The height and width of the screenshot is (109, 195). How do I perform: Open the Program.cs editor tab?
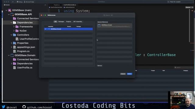pos(57,5)
